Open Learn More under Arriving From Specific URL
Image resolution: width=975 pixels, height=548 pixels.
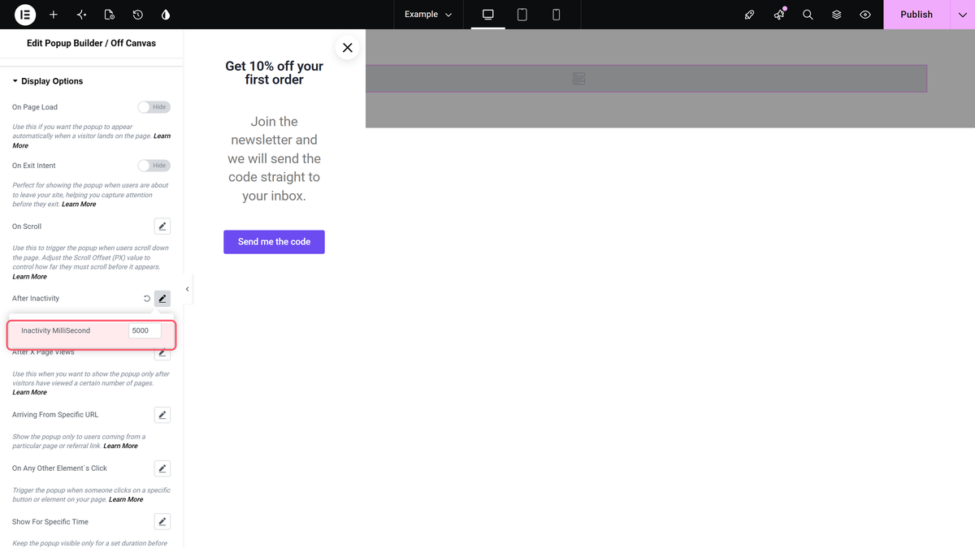pos(120,447)
